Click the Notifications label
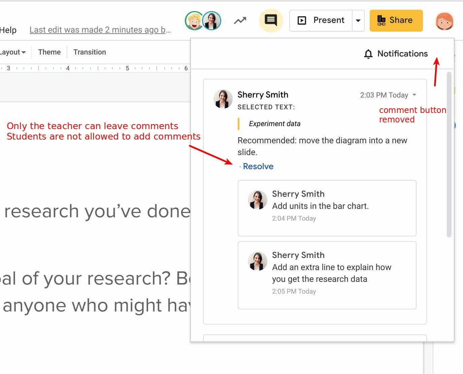The image size is (463, 374). pos(403,53)
